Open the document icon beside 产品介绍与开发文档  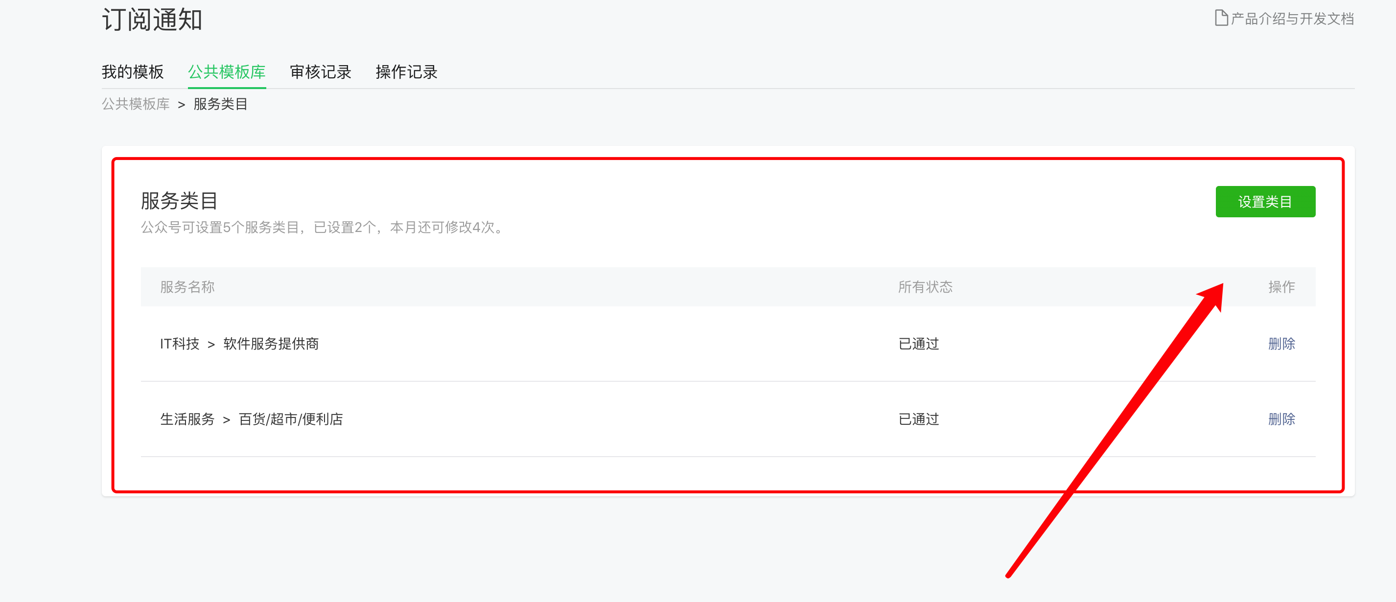tap(1221, 19)
